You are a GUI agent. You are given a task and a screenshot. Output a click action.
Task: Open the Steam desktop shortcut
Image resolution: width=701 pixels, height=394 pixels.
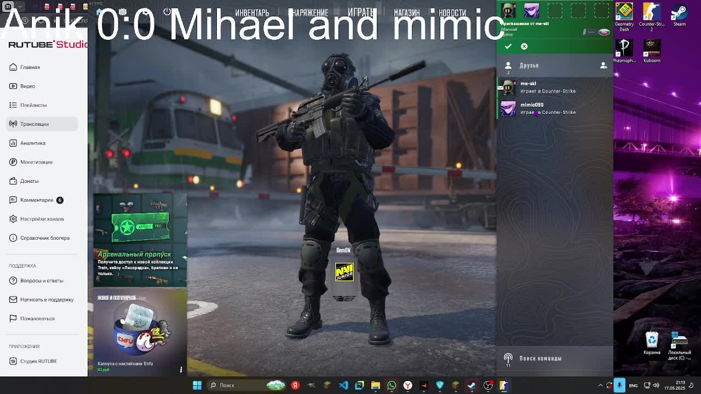click(x=679, y=14)
